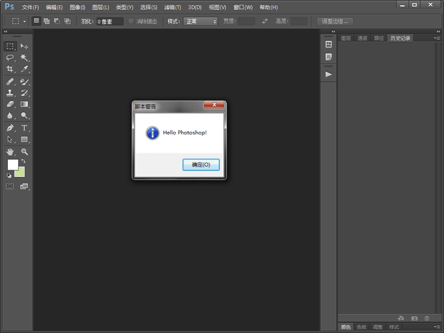Toggle the anti-alias checkbox
Viewport: 444px width, 333px height.
131,22
